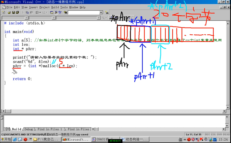Click the Search help icon right of Find box
Viewport: 231px width, 143px height.
(x=107, y=13)
